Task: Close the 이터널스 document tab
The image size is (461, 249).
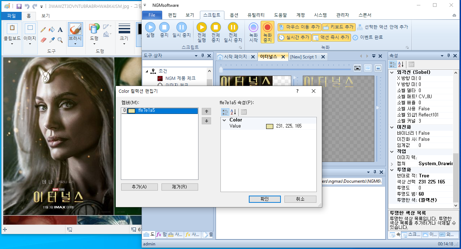Action: [283, 57]
